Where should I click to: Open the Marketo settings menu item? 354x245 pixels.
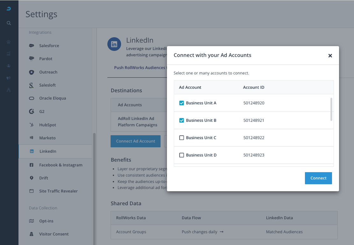(47, 138)
